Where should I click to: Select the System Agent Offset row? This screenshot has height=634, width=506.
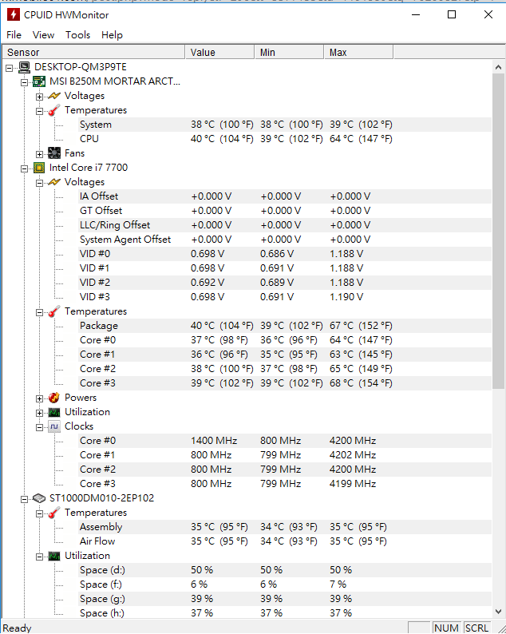click(285, 240)
